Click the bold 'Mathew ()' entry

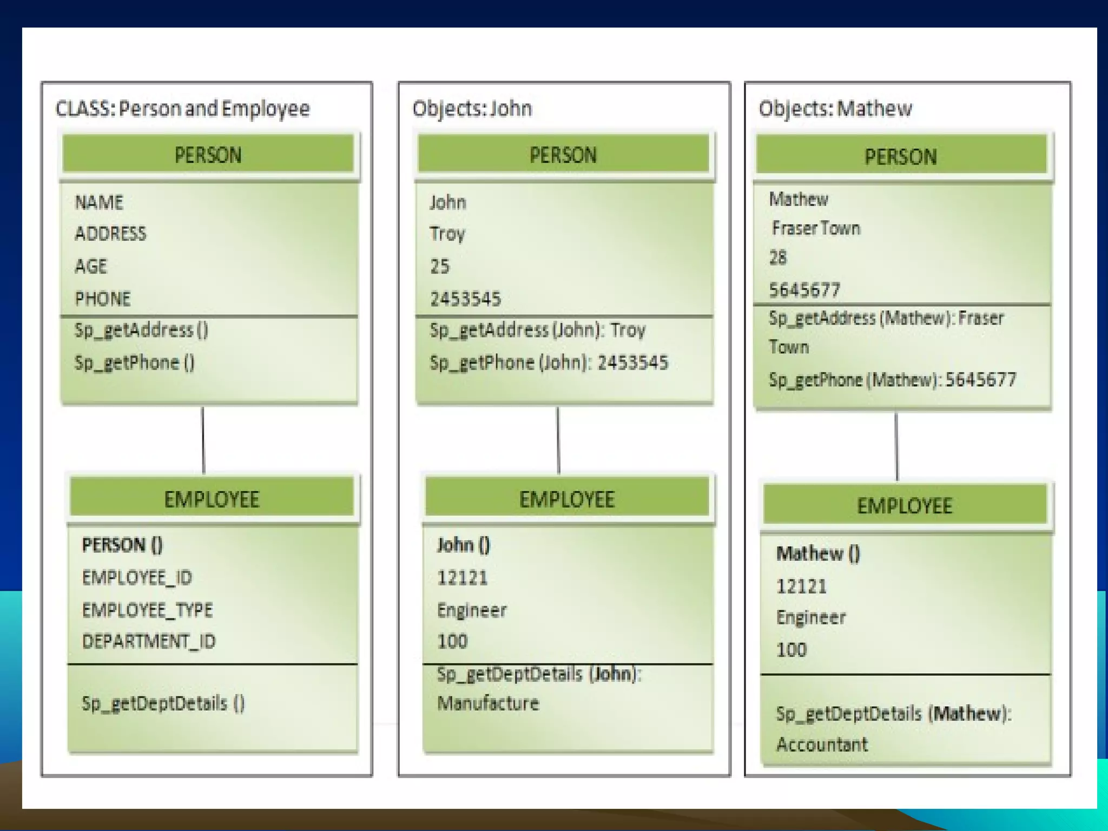818,553
